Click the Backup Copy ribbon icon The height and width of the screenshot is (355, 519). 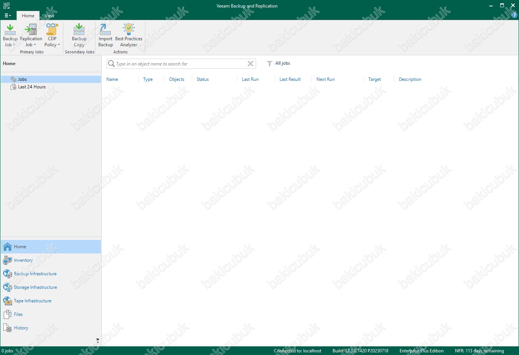point(79,29)
